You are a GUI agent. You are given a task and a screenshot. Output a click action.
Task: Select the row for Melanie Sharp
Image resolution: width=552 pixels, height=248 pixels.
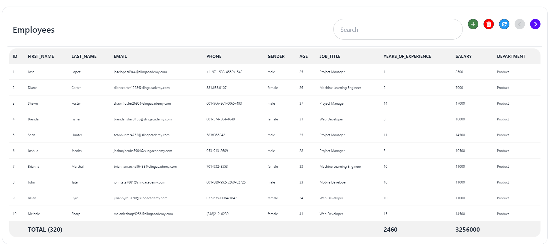34,214
